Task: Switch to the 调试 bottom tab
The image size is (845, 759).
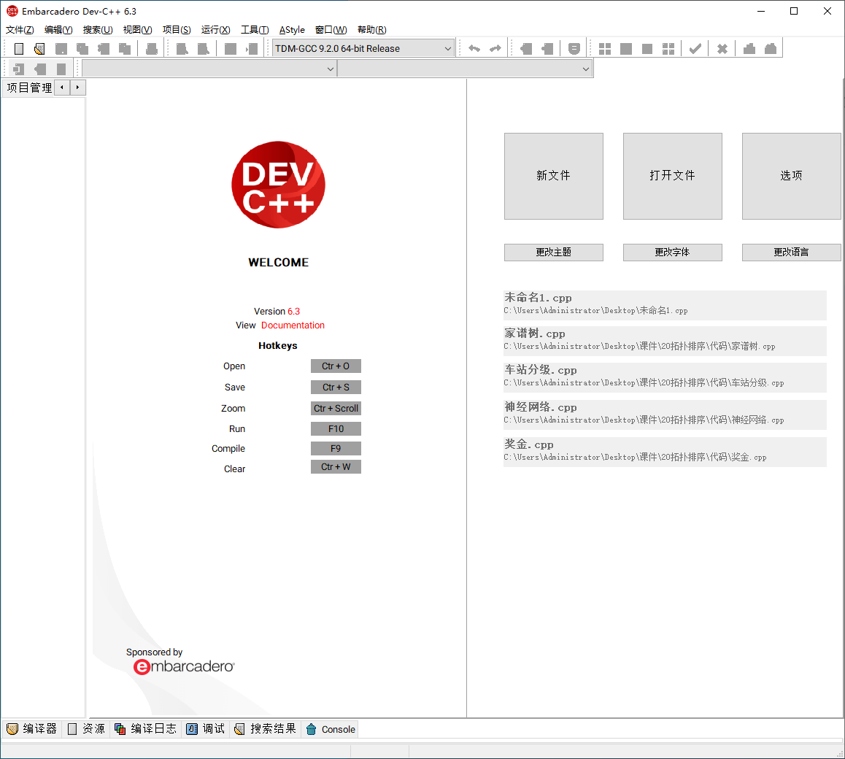Action: (205, 729)
